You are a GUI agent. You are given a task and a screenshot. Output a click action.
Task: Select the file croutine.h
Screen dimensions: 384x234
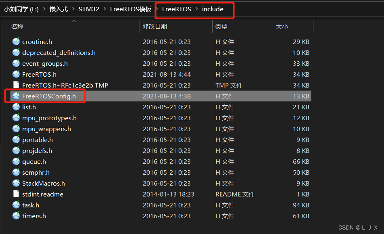pyautogui.click(x=37, y=42)
